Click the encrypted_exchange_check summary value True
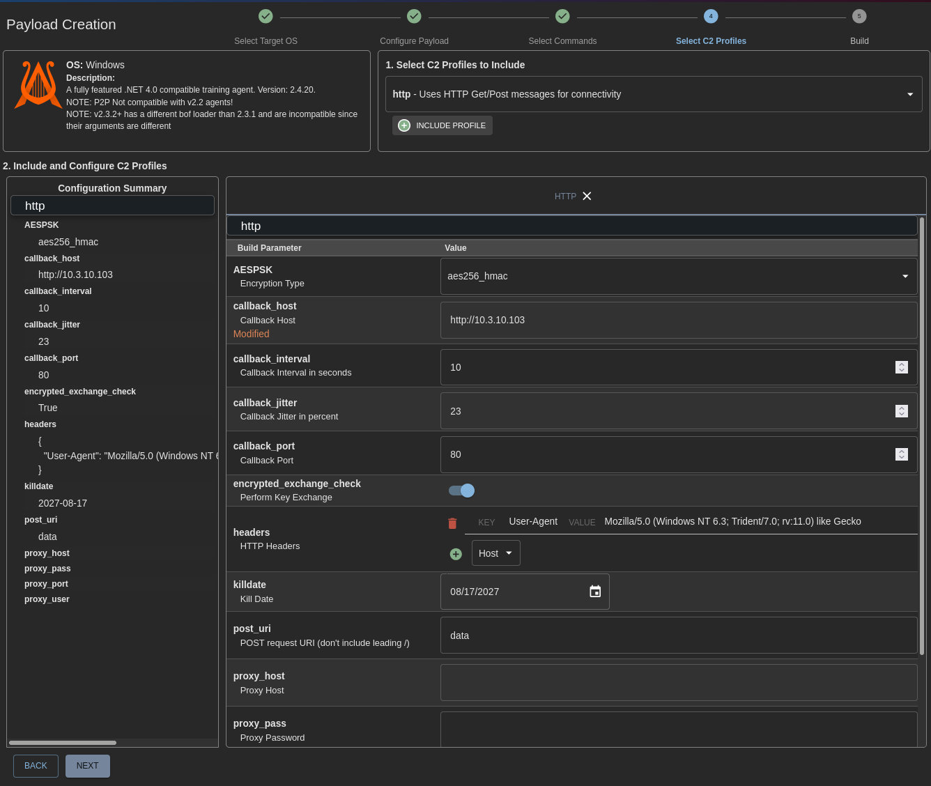The height and width of the screenshot is (786, 931). 48,408
